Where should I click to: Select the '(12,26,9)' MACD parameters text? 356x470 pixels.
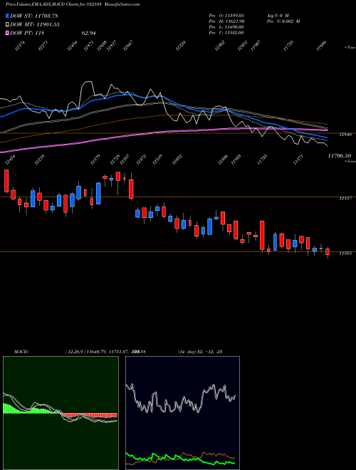pos(75,352)
